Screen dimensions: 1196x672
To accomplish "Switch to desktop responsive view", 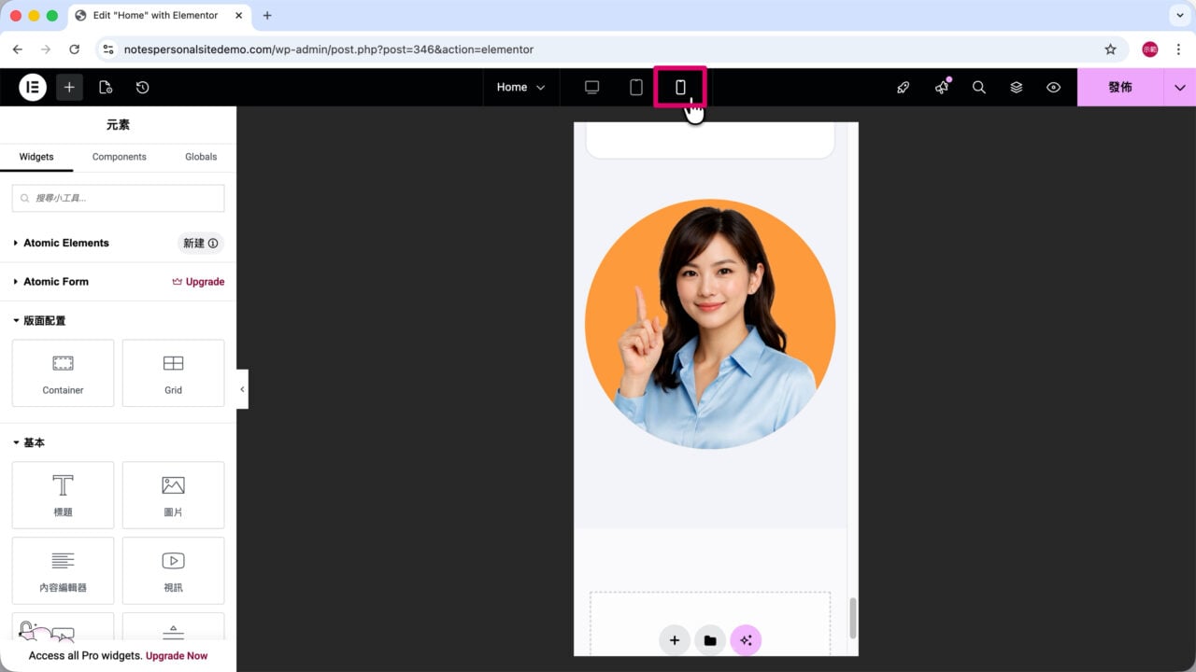I will tap(591, 87).
